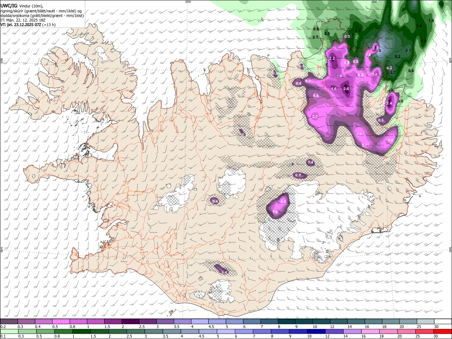Pick the white 30 mm snow scale swatch

(x=442, y=321)
